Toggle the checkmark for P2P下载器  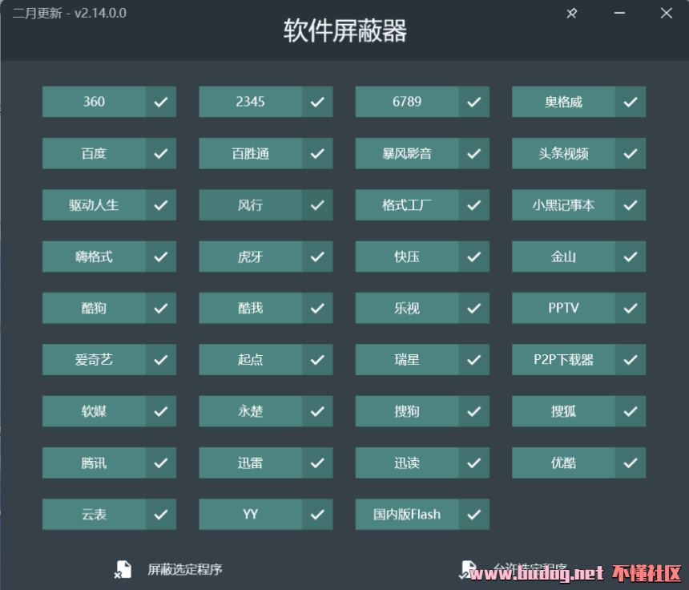631,360
